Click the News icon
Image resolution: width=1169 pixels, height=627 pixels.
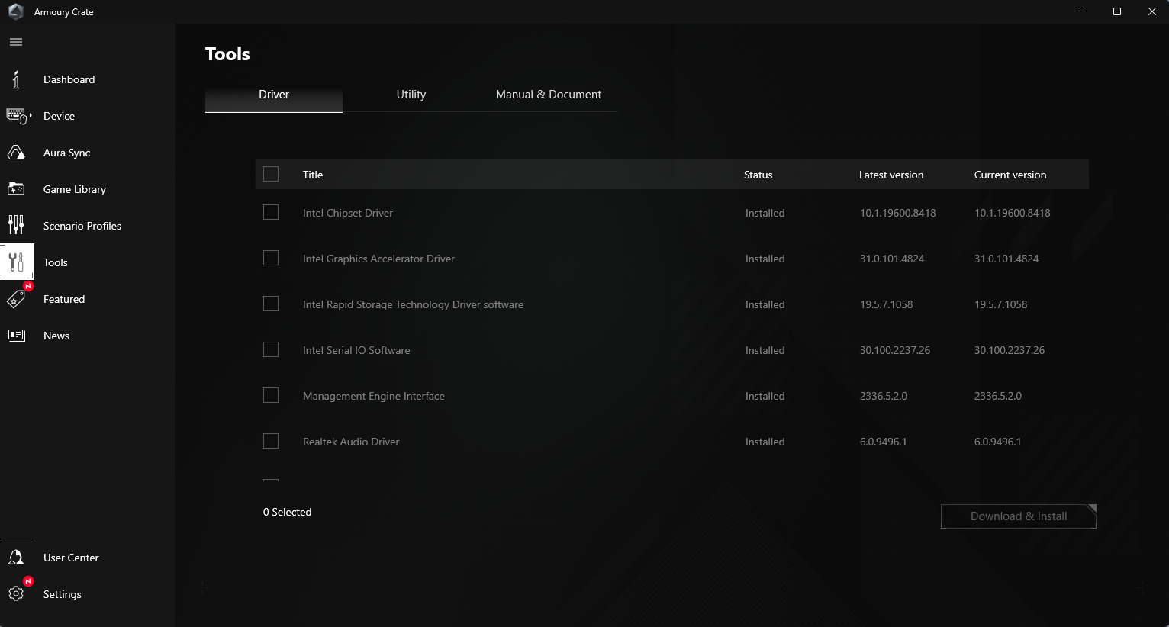pos(16,336)
